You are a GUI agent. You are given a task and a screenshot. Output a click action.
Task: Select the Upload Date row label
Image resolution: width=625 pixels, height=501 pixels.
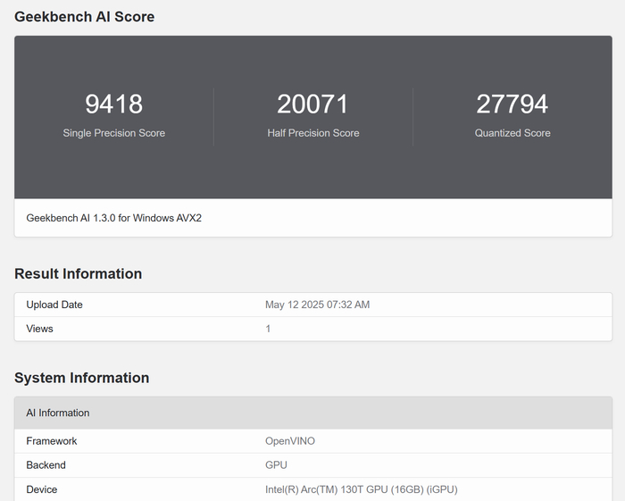click(54, 305)
